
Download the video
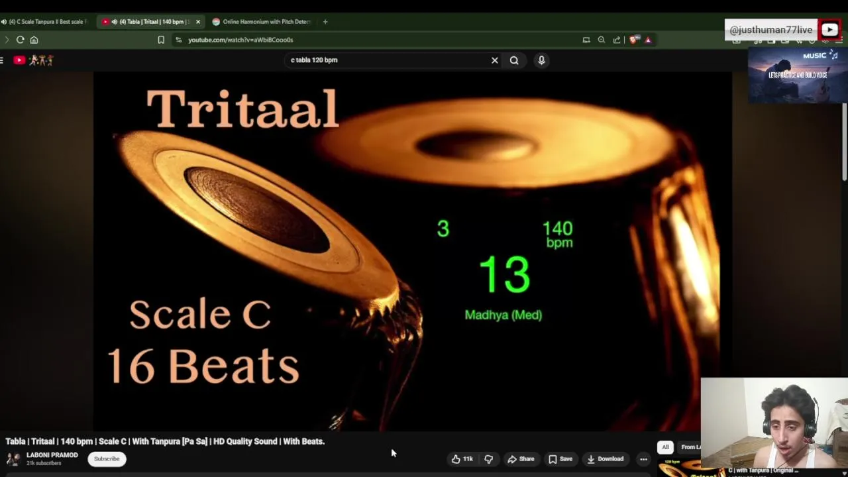605,458
